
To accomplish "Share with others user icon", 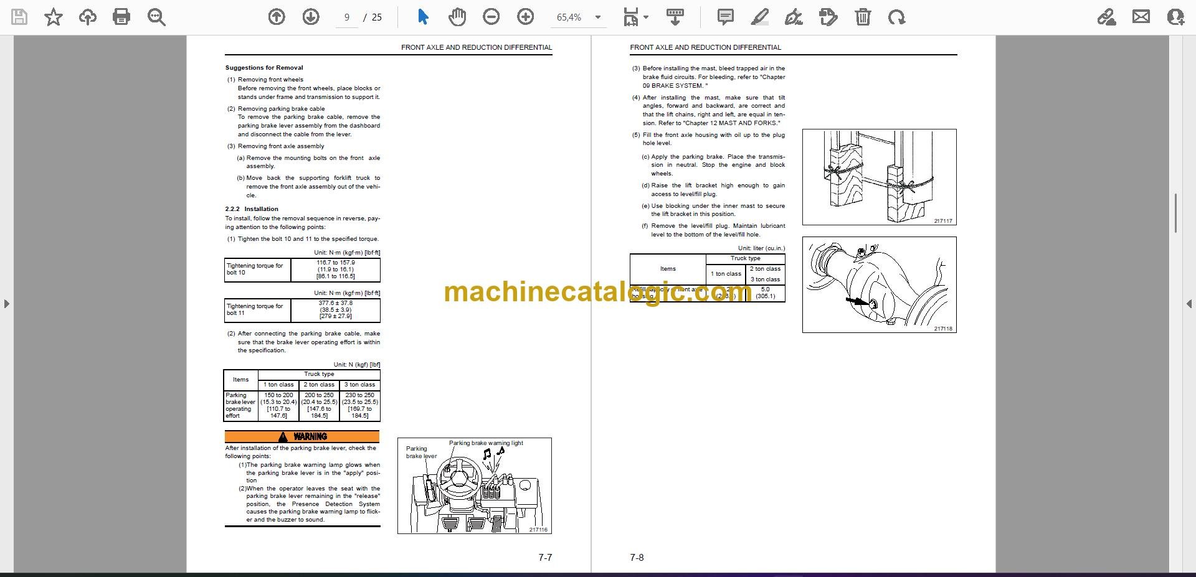I will 1175,17.
